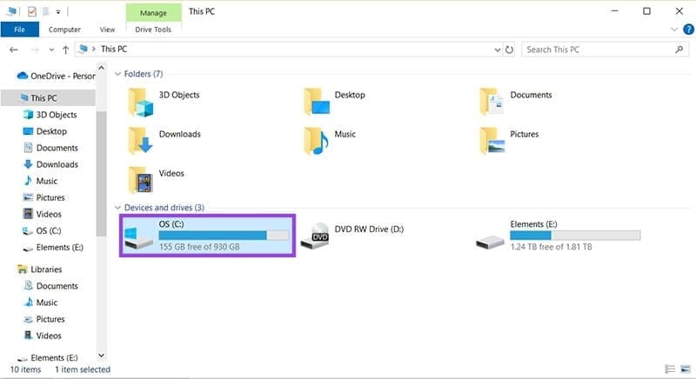The height and width of the screenshot is (379, 696).
Task: Click the refresh icon beside address bar
Action: 509,50
